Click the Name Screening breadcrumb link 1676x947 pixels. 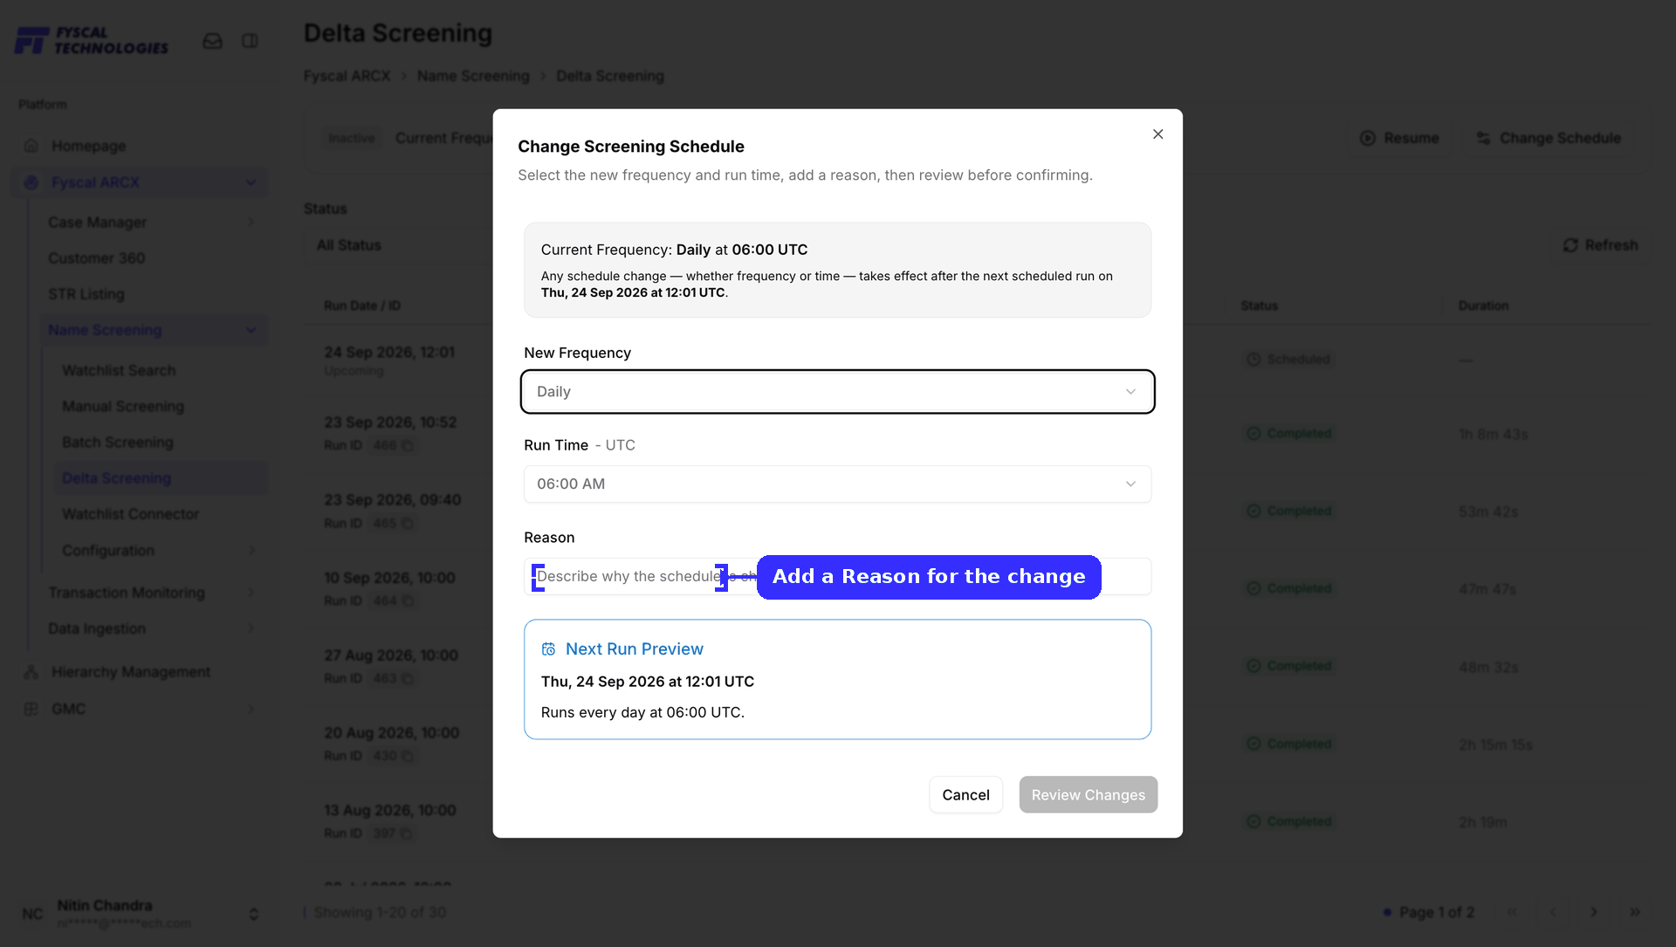(473, 76)
